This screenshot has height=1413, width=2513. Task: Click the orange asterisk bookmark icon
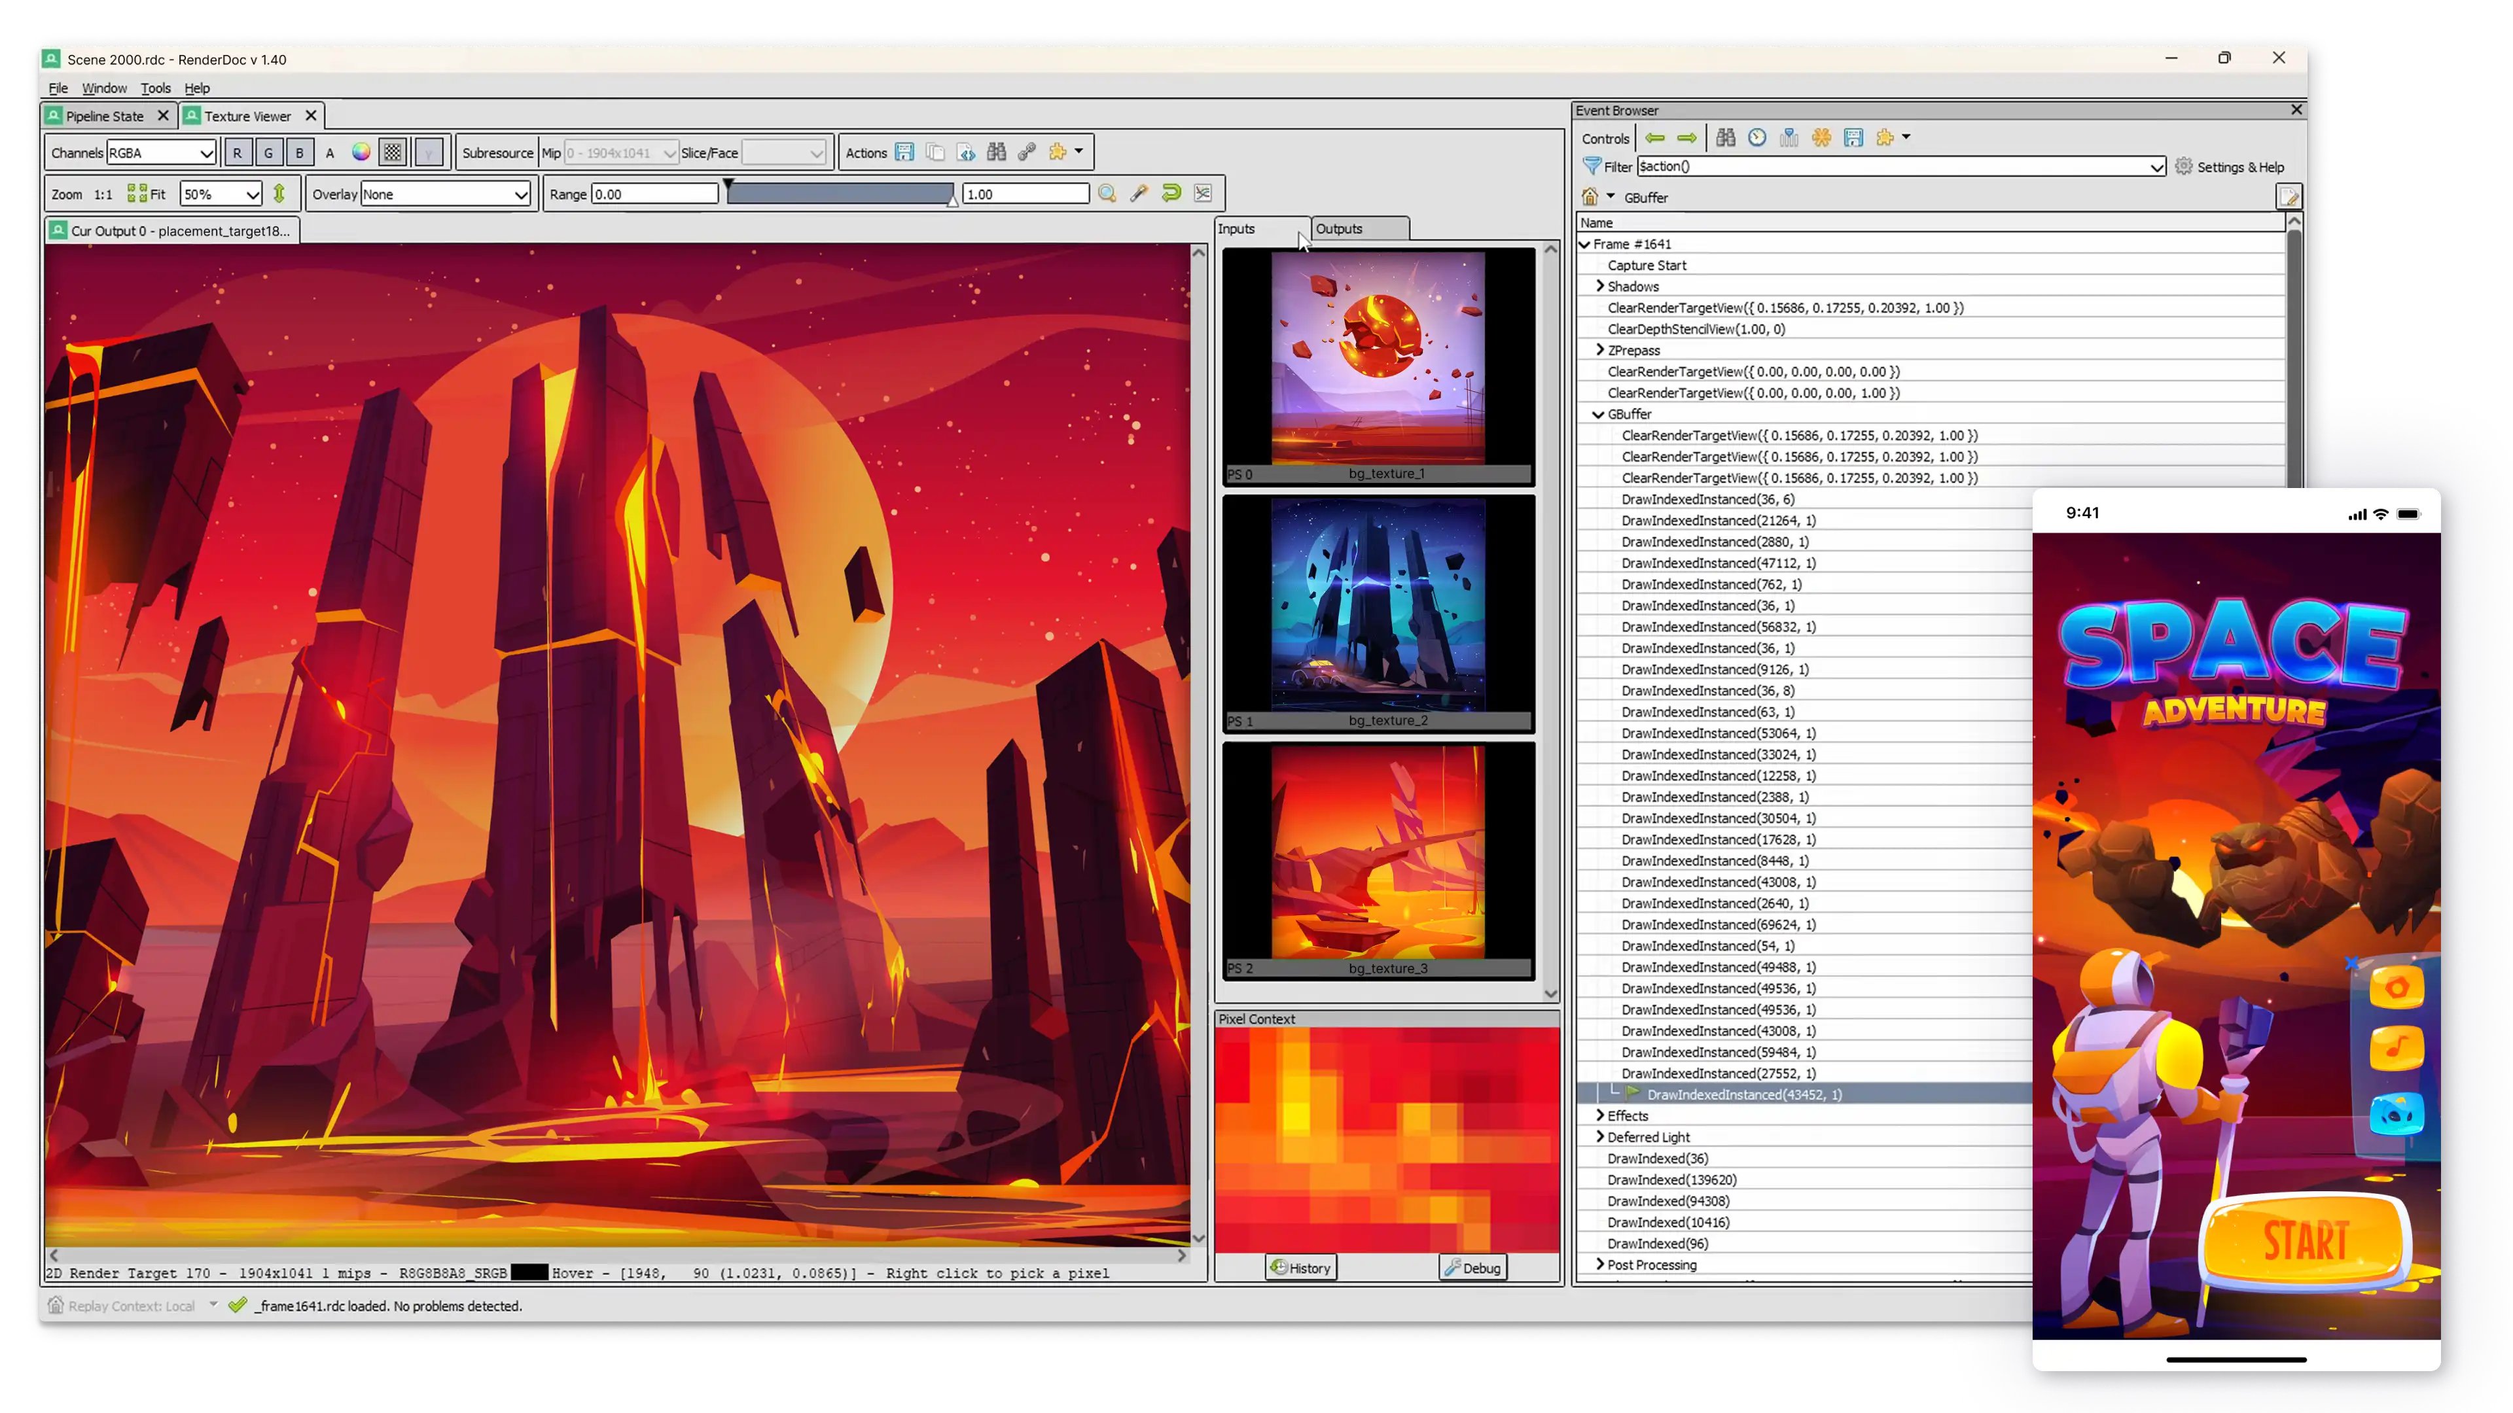[1821, 137]
